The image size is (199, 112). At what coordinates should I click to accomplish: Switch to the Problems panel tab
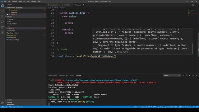(x=62, y=76)
